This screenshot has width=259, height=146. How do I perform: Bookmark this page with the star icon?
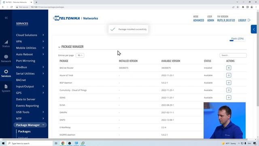[x=238, y=7]
